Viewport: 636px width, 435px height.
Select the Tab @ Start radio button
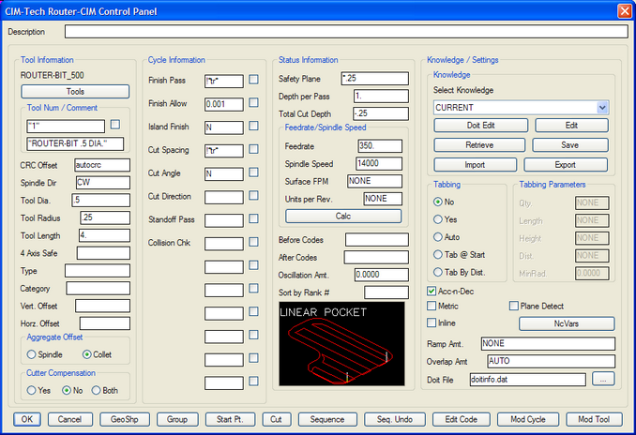pyautogui.click(x=438, y=255)
